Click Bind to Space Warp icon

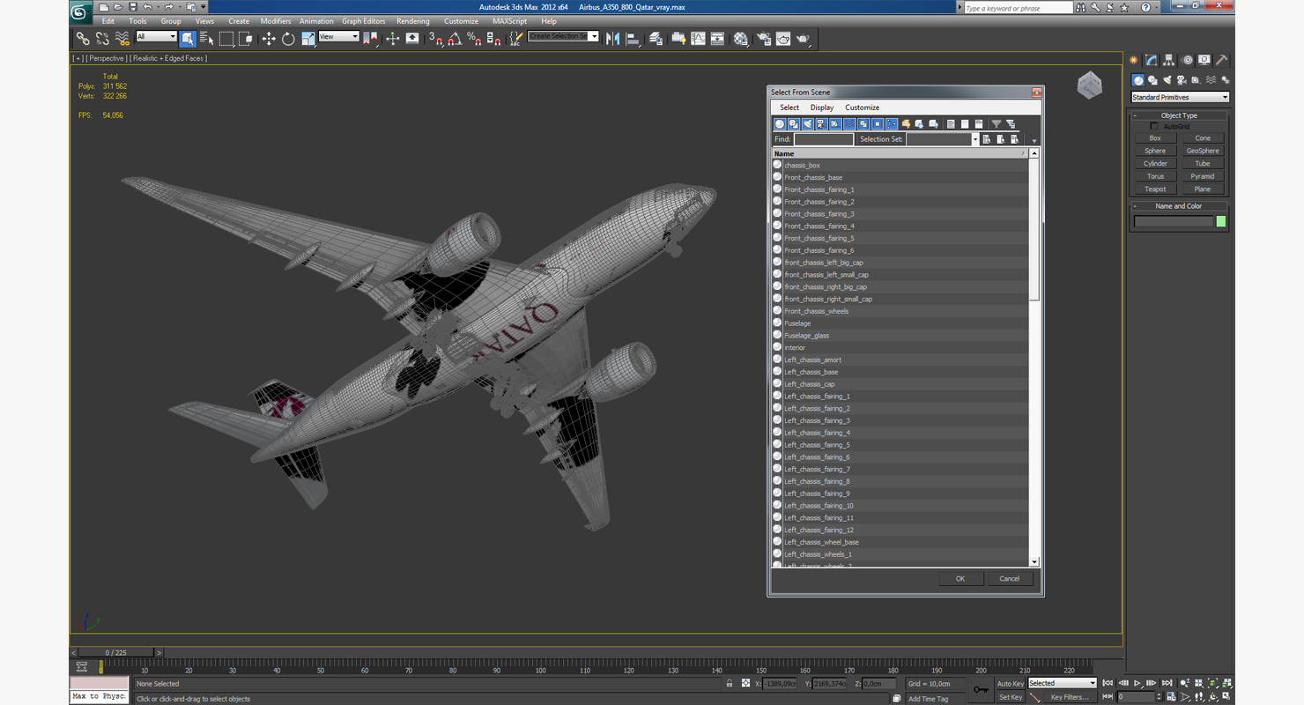point(122,38)
